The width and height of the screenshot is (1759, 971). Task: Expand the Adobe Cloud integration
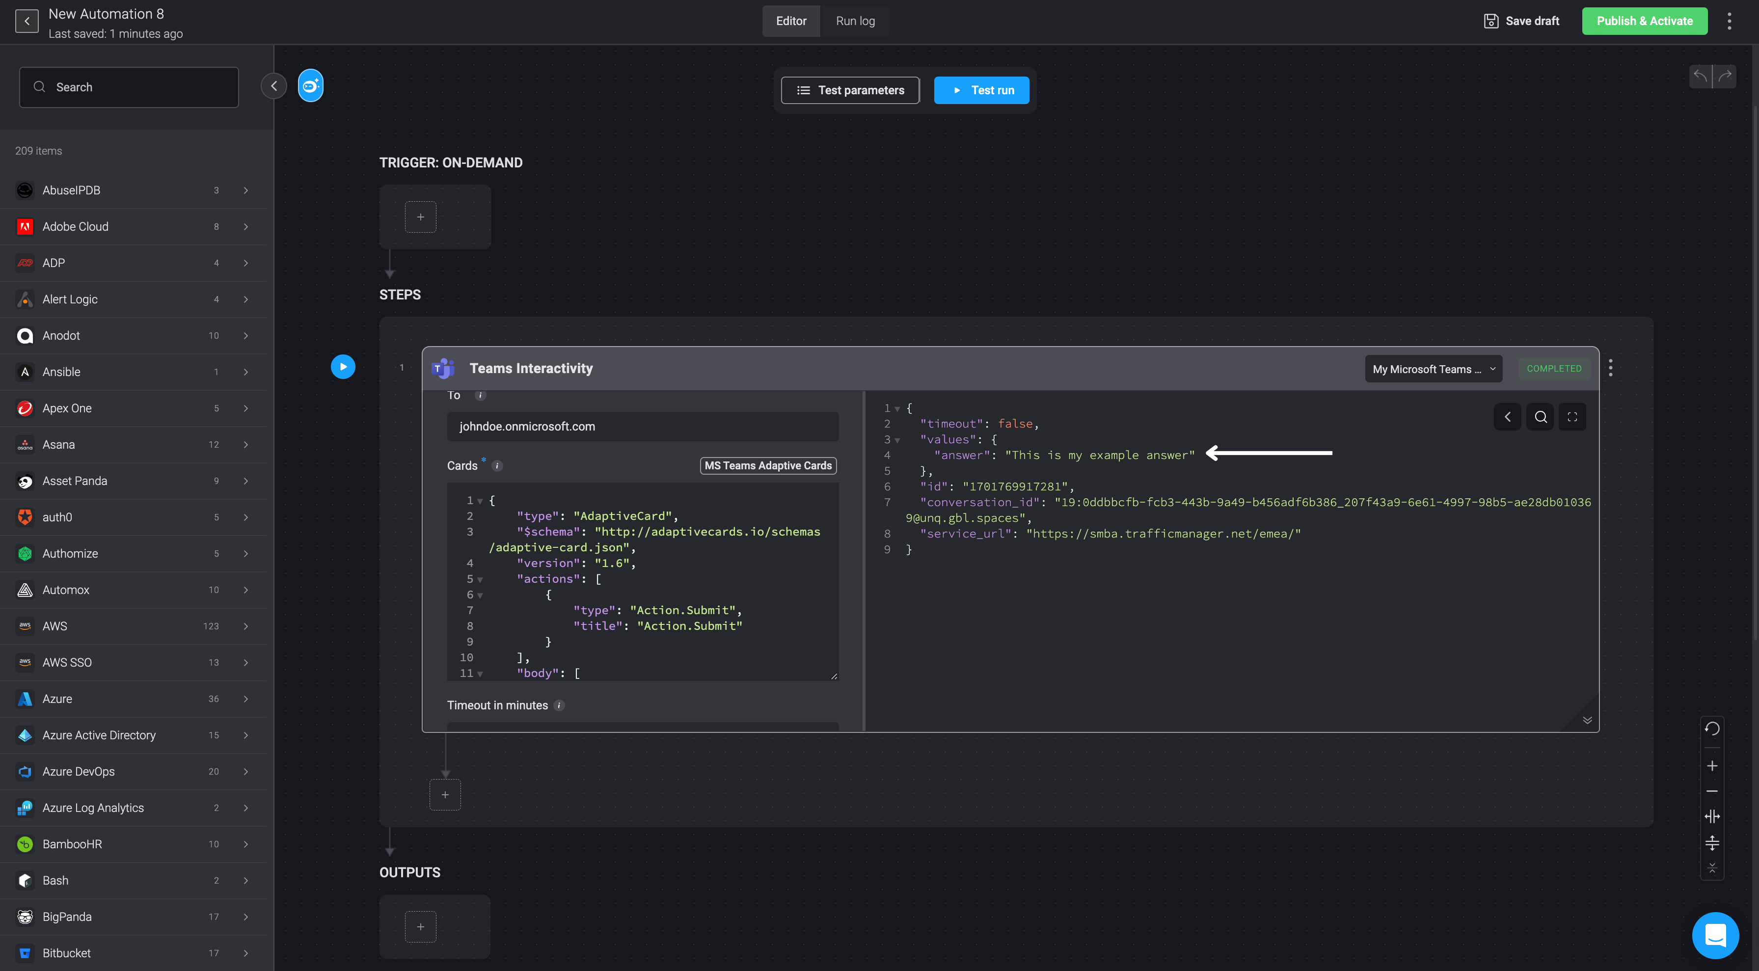246,227
